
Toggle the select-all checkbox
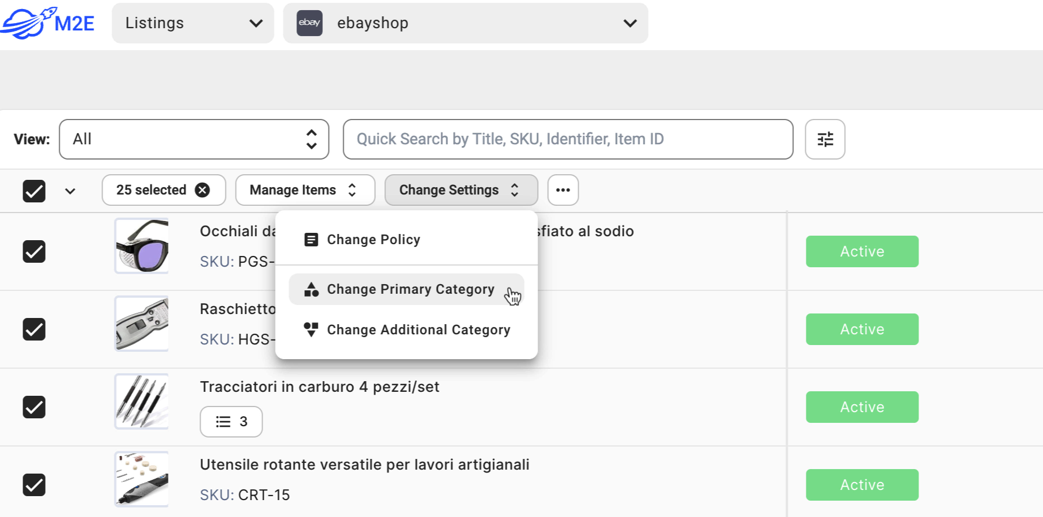(34, 191)
